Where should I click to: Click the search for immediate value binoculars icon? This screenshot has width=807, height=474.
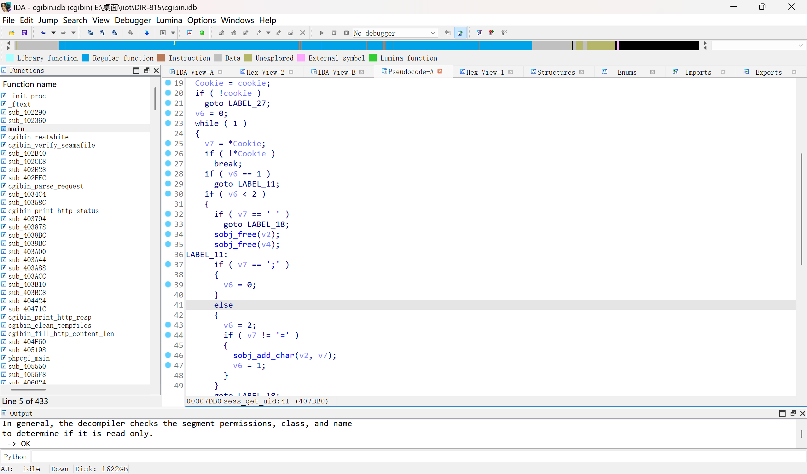coord(90,33)
